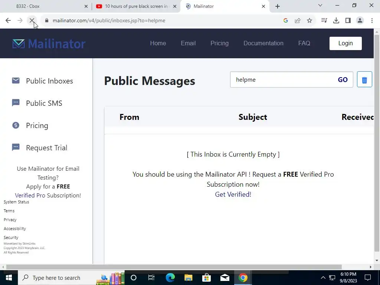Open the Chrome profile avatar
This screenshot has height=285, width=380.
[360, 21]
